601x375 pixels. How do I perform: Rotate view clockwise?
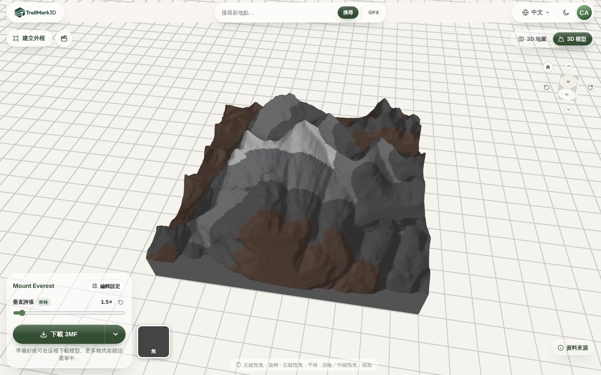click(x=590, y=87)
